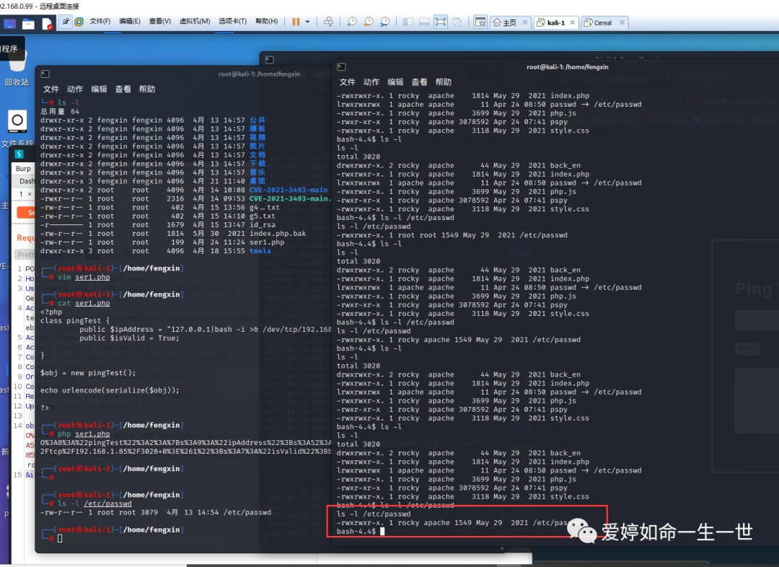Open the 编辑(E) menu in the VMware toolbar

pos(129,22)
